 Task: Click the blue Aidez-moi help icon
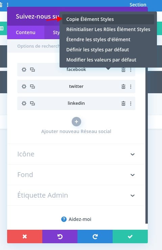(x=64, y=219)
